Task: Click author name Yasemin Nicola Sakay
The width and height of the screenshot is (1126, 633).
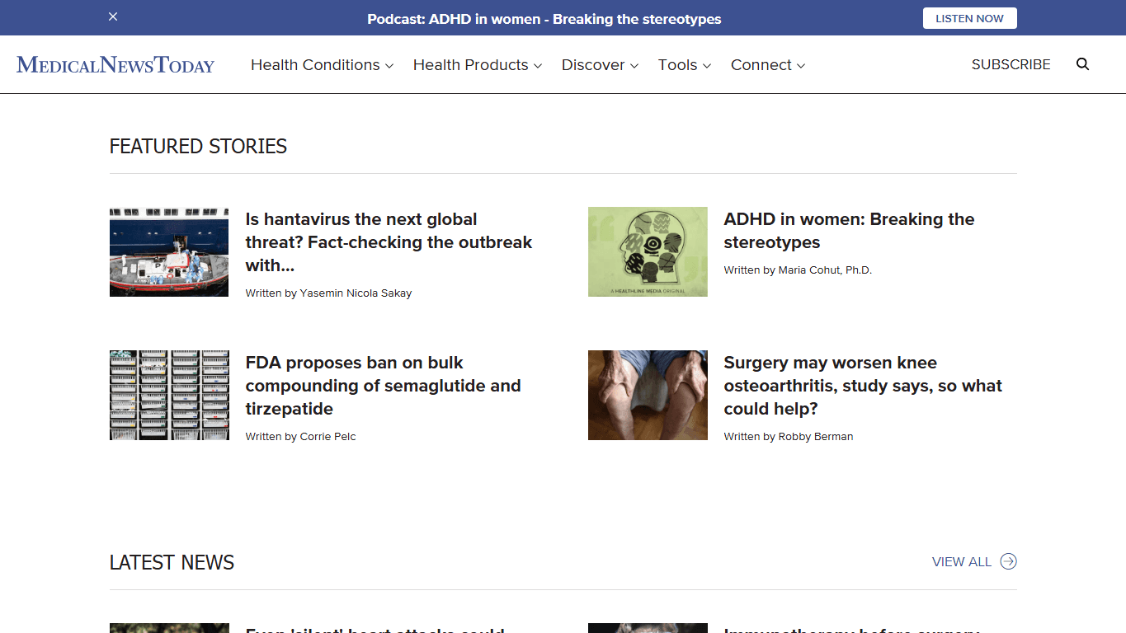Action: [356, 293]
